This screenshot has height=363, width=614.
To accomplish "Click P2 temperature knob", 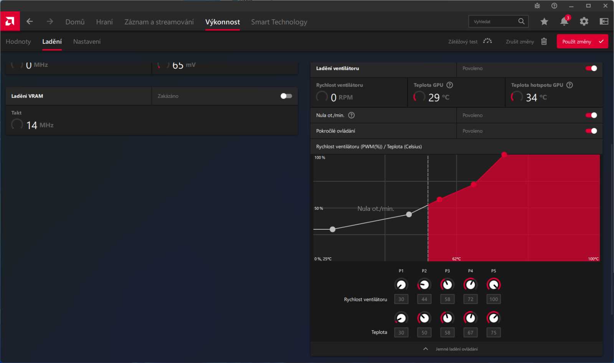I will click(x=424, y=318).
